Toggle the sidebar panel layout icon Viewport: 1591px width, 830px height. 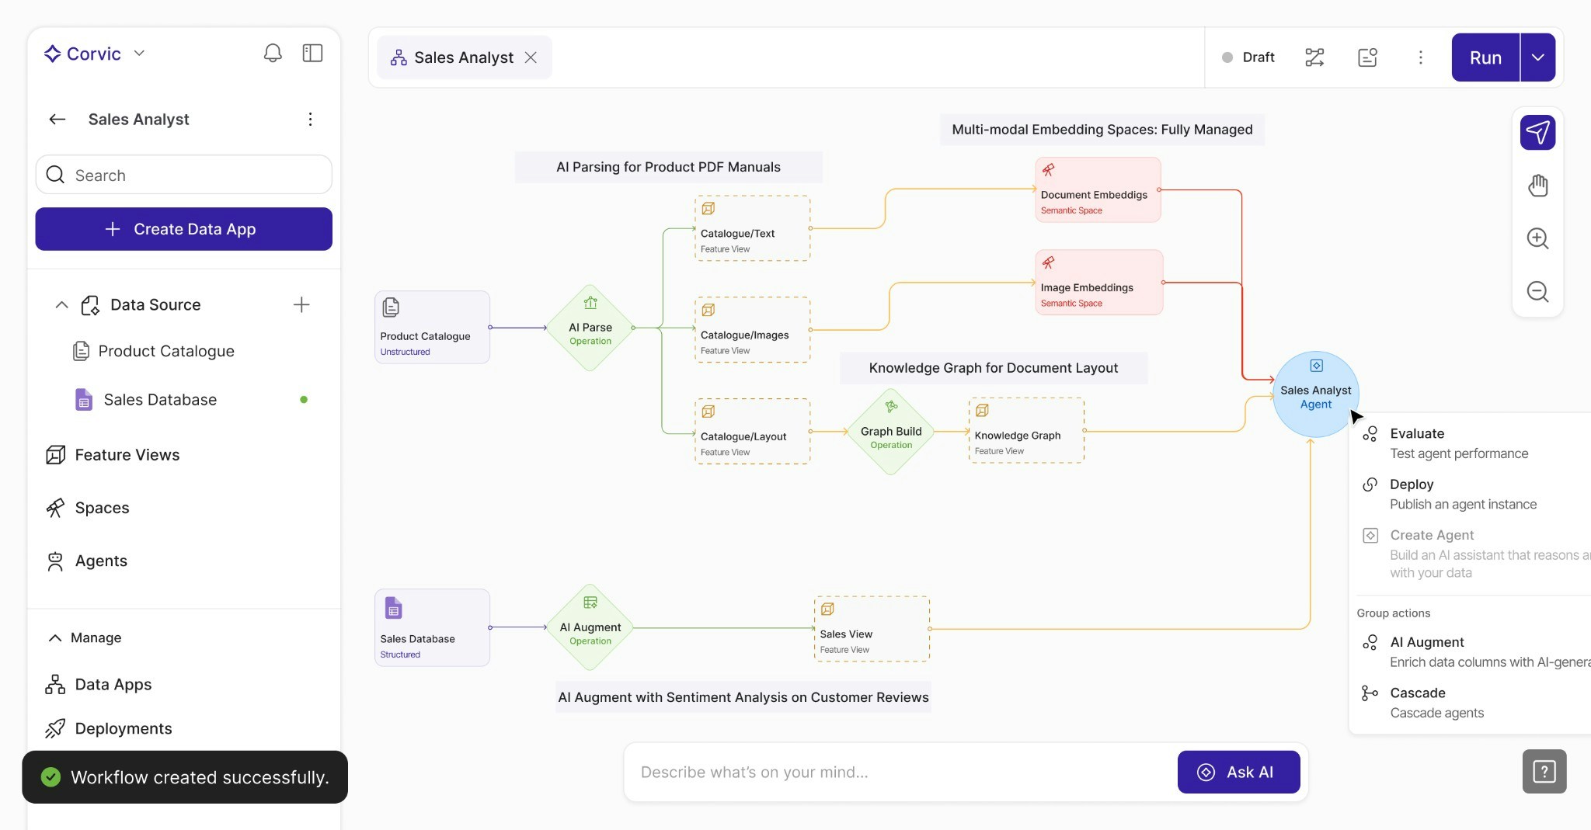[312, 53]
